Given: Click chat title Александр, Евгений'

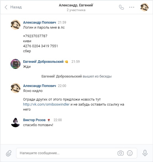Looking at the screenshot, I should point(76,5).
